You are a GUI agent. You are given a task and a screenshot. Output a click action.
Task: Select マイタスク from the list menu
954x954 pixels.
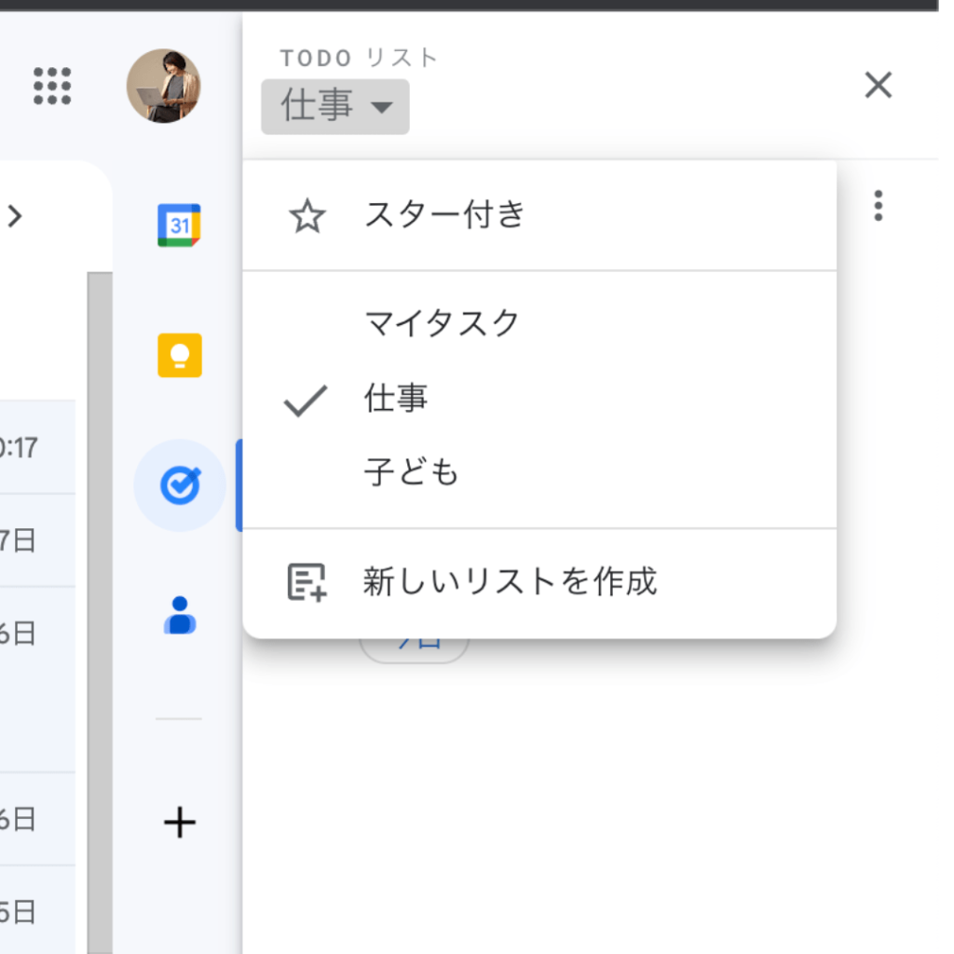tap(442, 324)
